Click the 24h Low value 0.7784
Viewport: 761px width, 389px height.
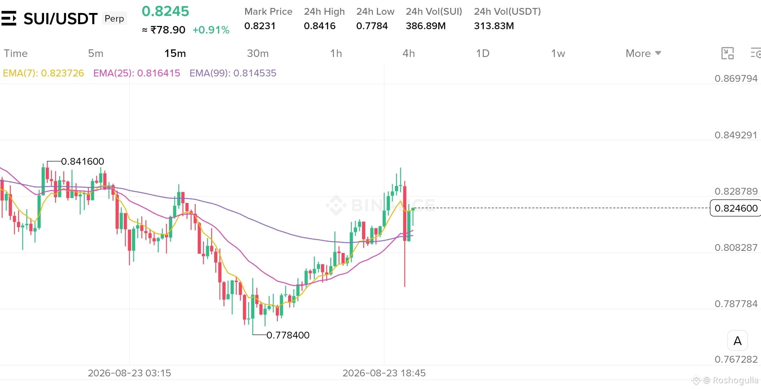click(x=372, y=26)
